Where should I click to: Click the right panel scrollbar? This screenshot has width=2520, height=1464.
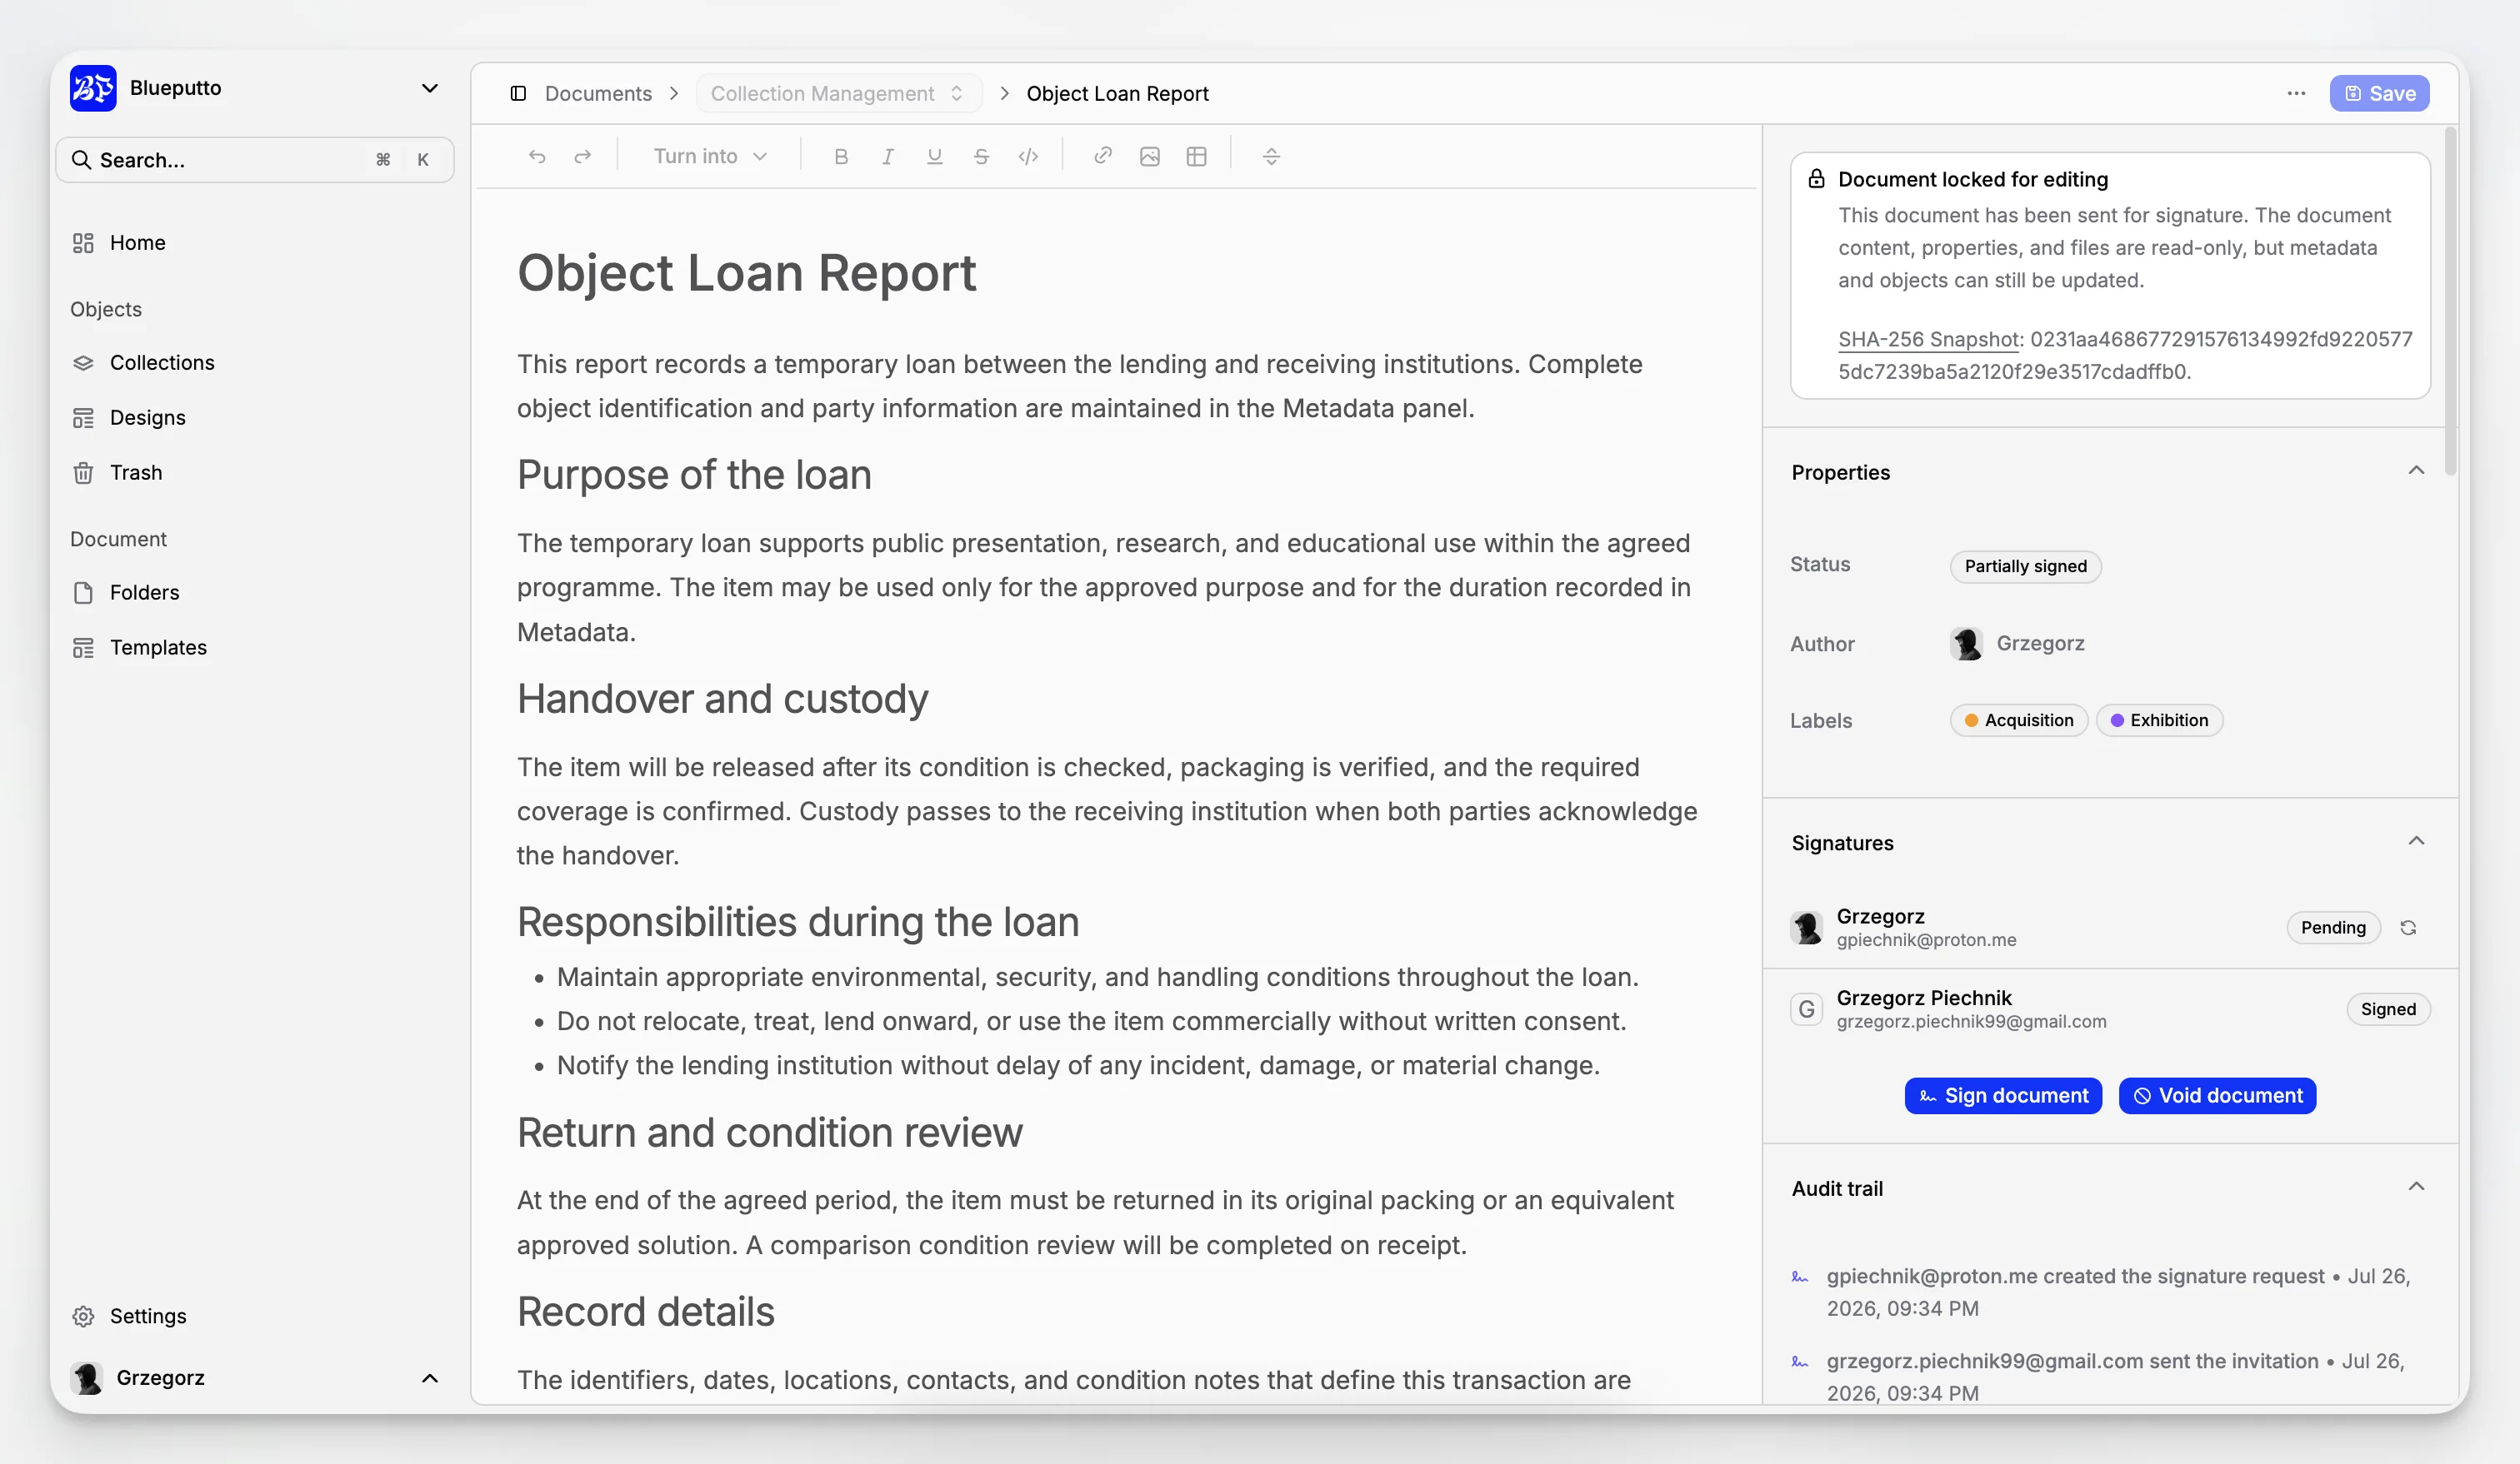coord(2450,300)
